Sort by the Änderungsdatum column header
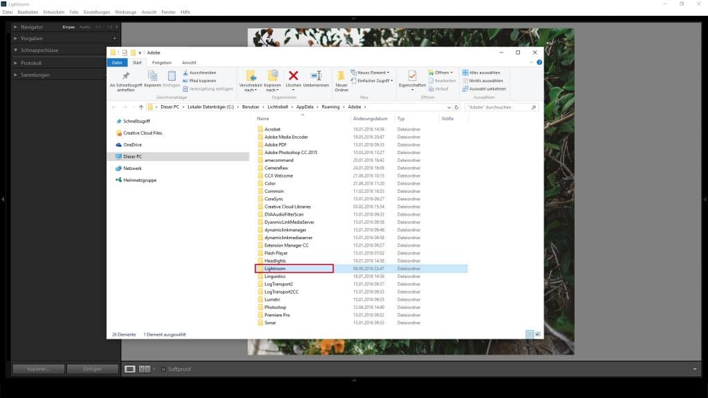This screenshot has height=398, width=708. coord(372,119)
